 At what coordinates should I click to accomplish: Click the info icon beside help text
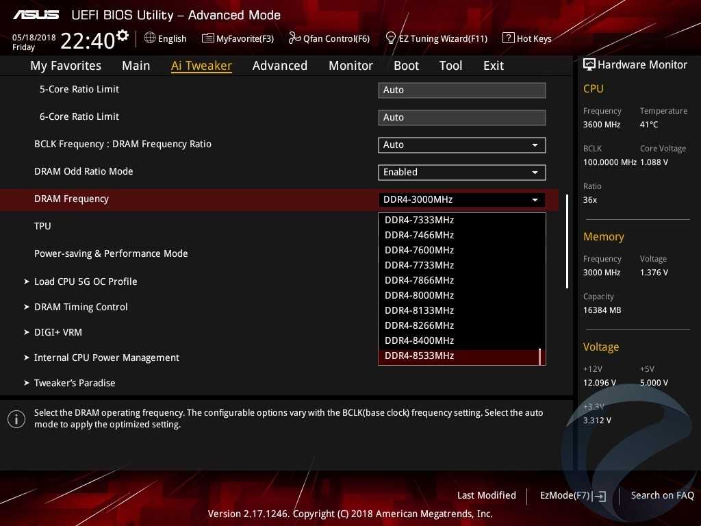point(16,419)
